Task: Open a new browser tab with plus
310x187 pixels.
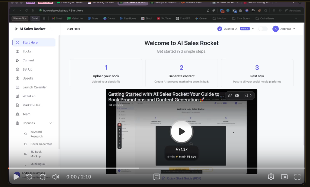Action: [276, 2]
